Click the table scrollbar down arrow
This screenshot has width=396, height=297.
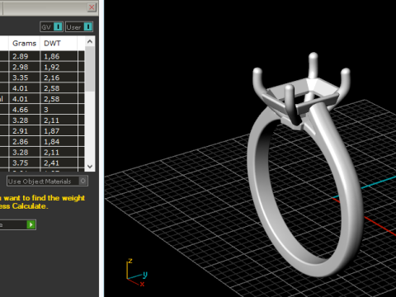[x=90, y=167]
